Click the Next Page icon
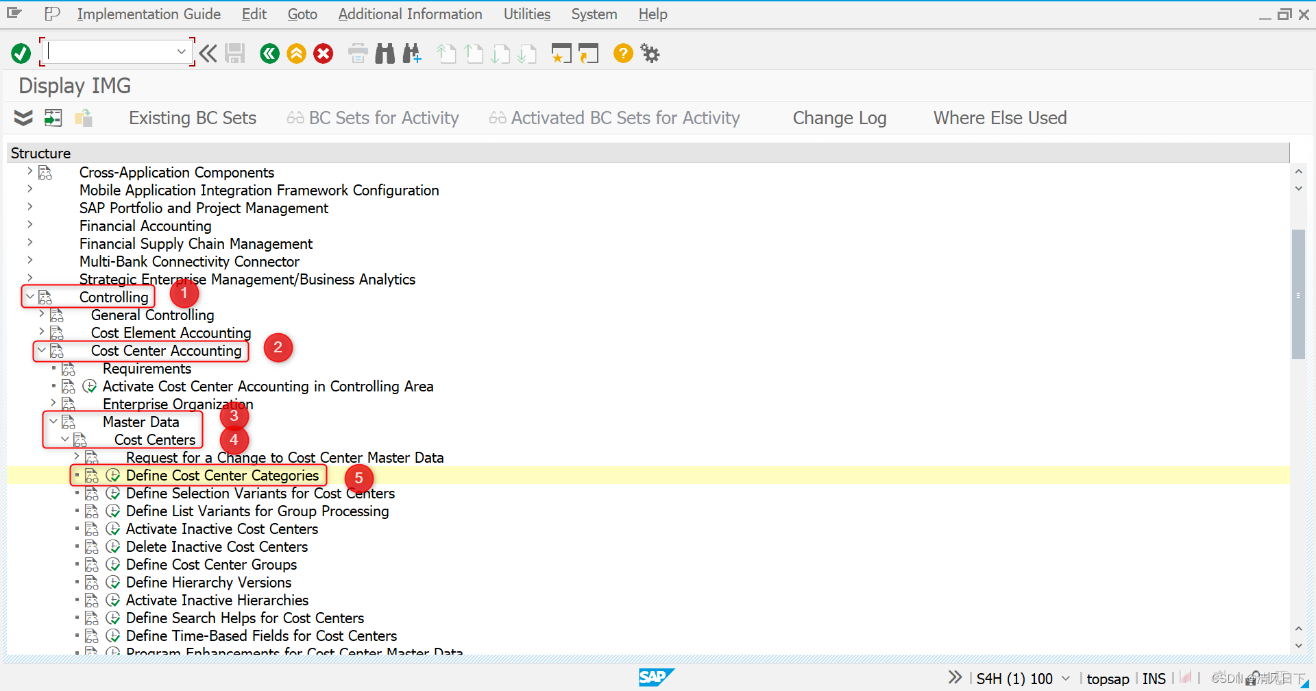This screenshot has height=691, width=1316. [x=500, y=53]
